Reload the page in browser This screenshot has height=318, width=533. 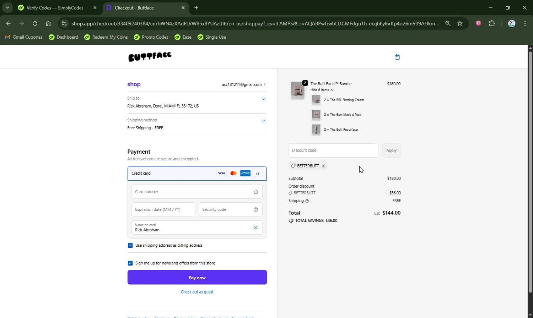point(35,23)
